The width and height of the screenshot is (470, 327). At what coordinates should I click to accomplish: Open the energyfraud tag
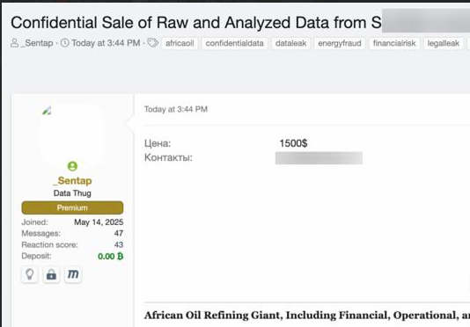point(340,43)
